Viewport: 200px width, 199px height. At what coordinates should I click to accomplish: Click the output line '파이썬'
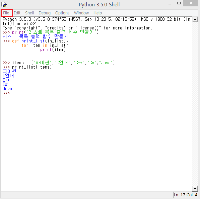9,71
